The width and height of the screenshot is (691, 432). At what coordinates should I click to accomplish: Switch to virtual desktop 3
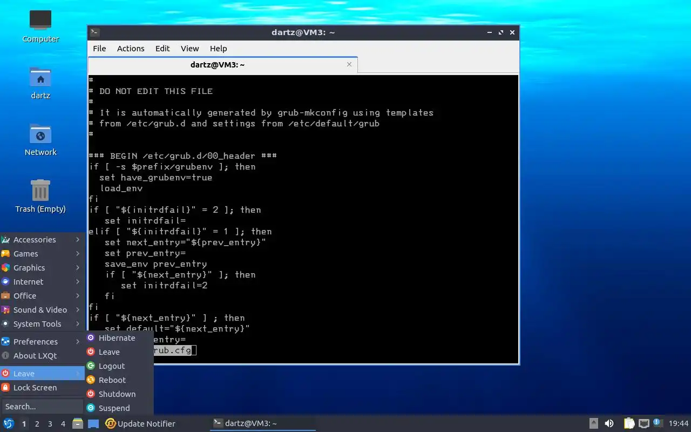[x=50, y=424]
